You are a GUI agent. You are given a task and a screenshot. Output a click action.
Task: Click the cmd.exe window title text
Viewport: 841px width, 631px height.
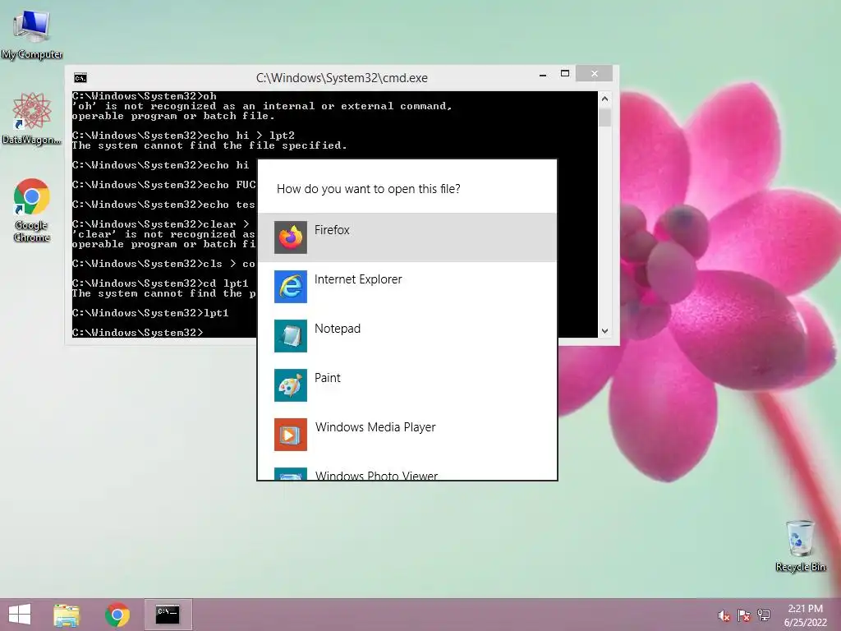pos(342,78)
